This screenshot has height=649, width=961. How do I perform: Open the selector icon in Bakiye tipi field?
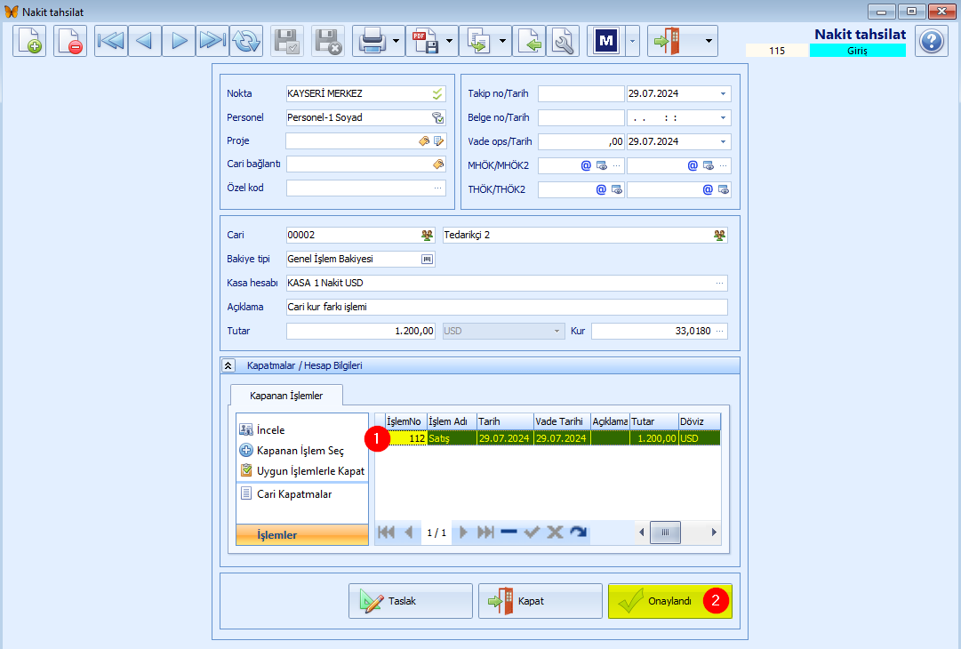click(427, 260)
